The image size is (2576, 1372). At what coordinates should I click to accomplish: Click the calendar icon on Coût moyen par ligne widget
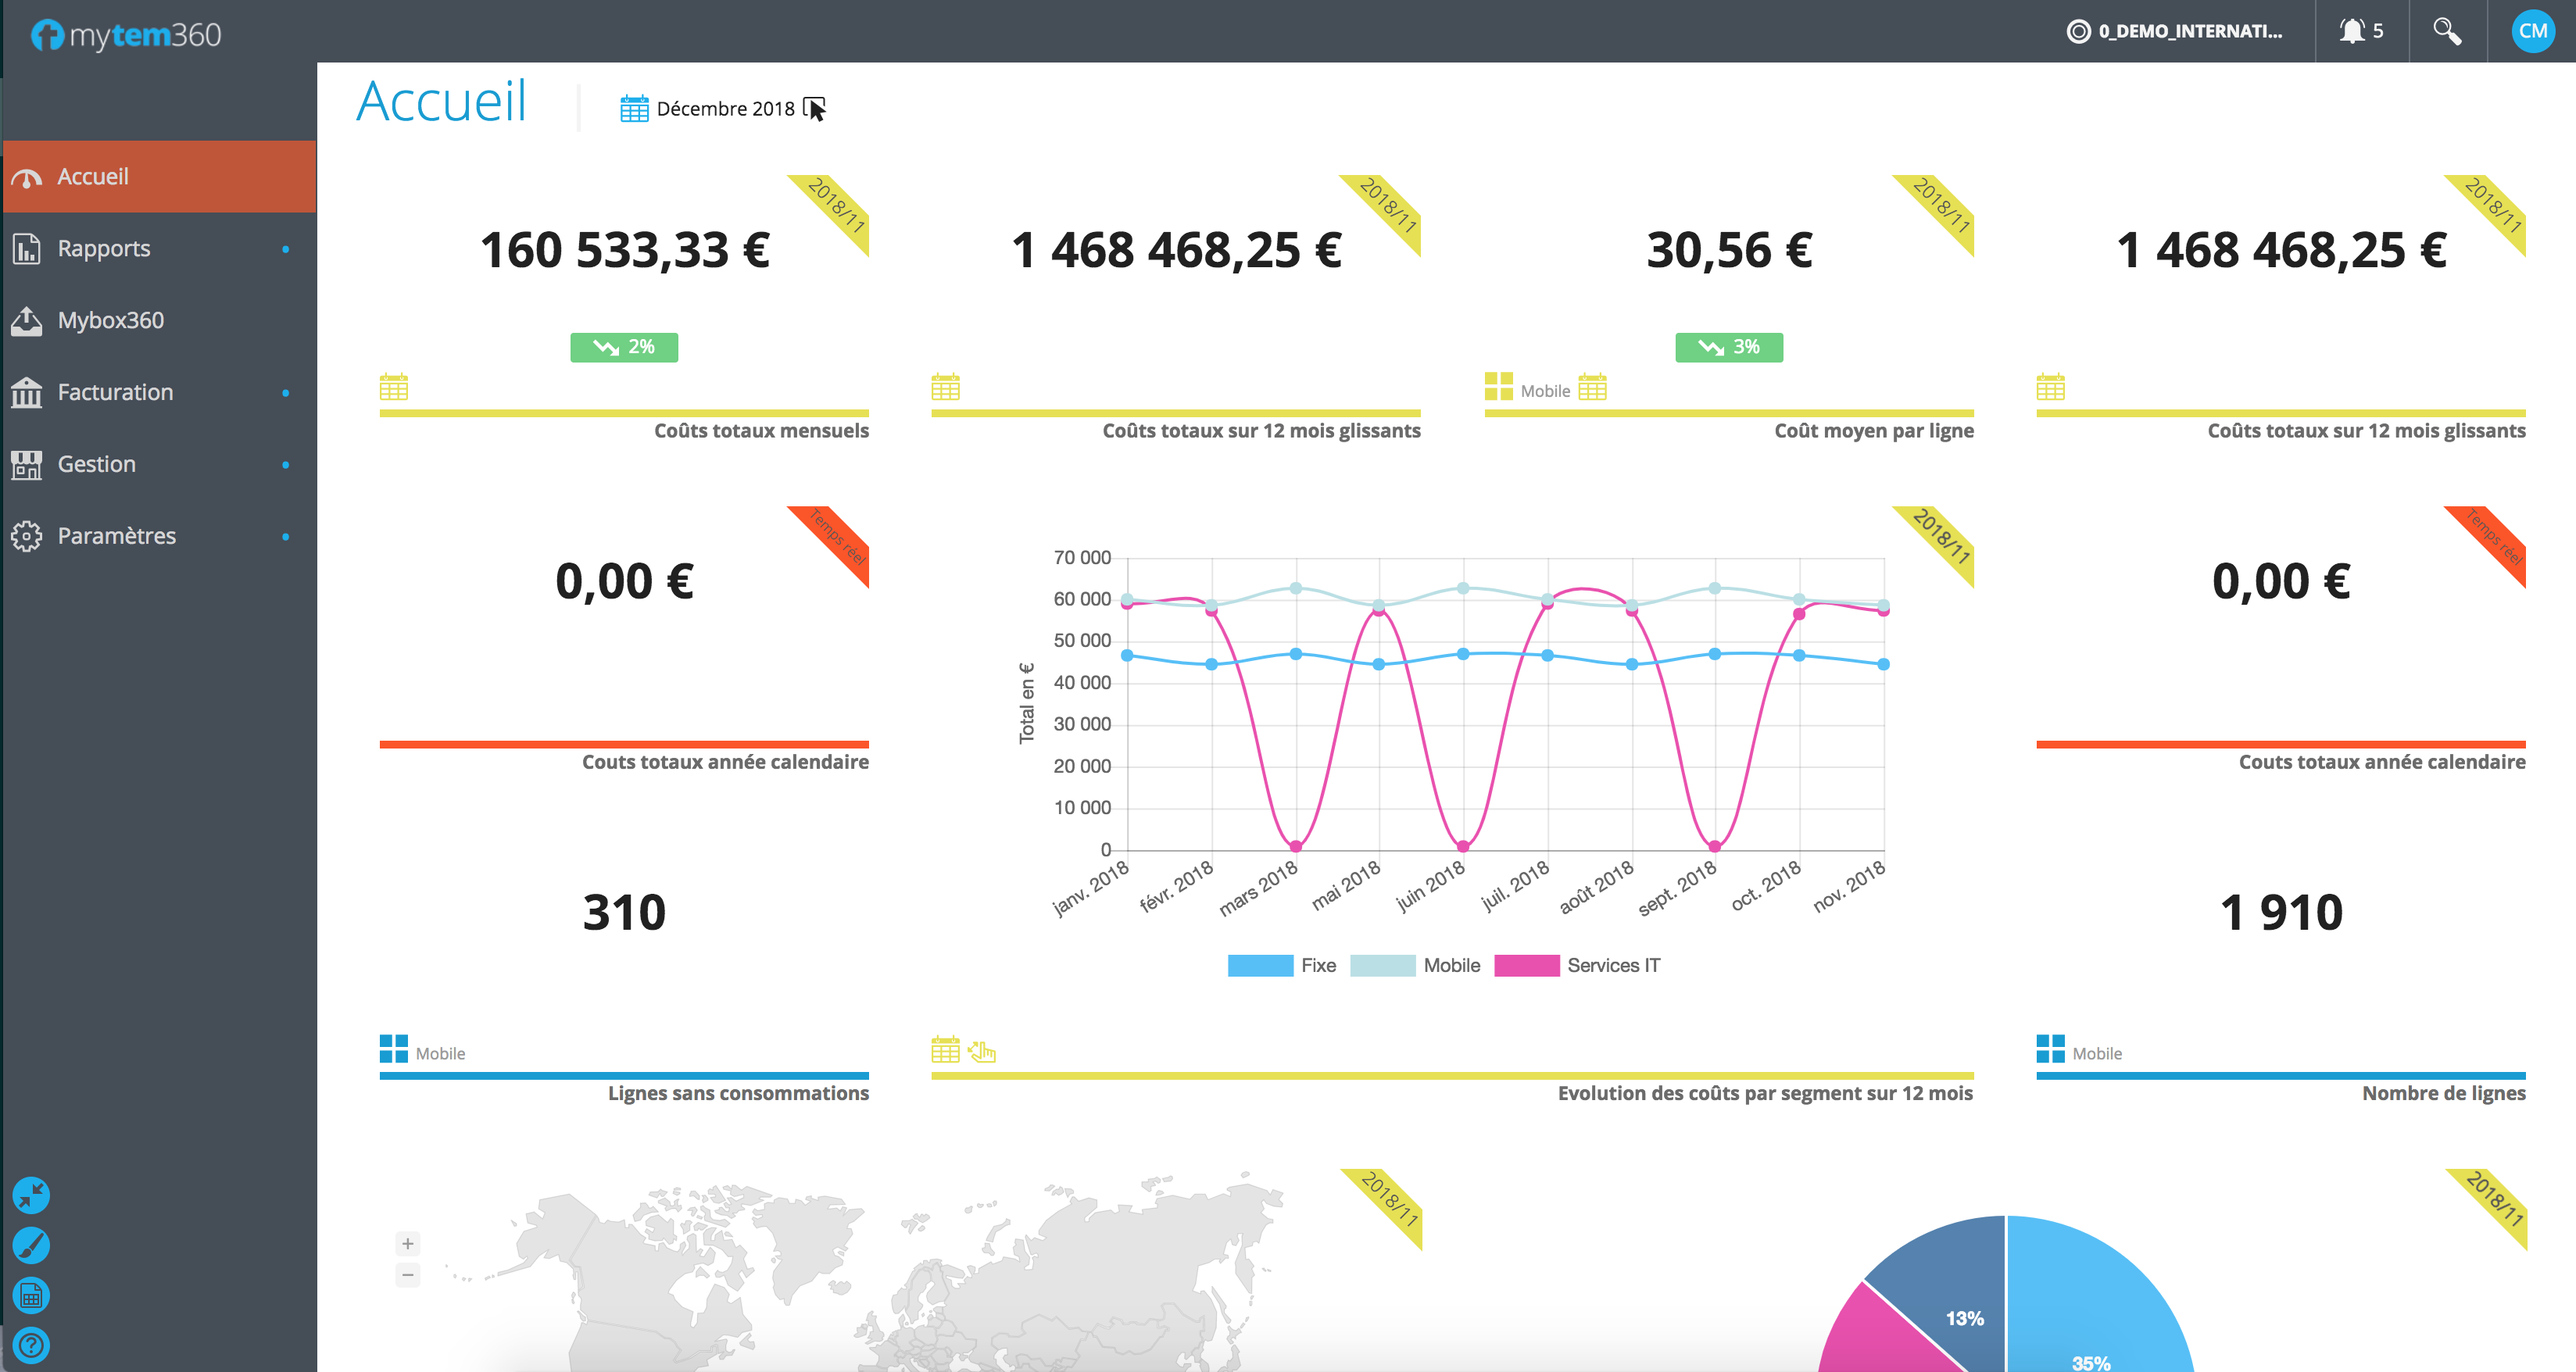tap(1592, 386)
